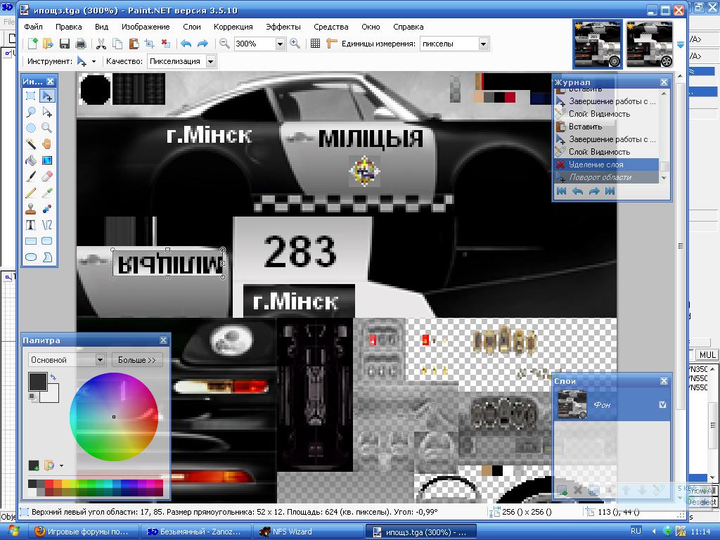Select the Move Selected Pixels tool
720x540 pixels.
click(47, 96)
